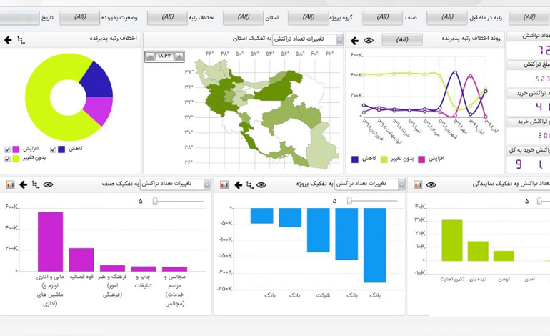Open the استان (All) filter
Viewport: 550px width, 336px height.
(x=243, y=17)
